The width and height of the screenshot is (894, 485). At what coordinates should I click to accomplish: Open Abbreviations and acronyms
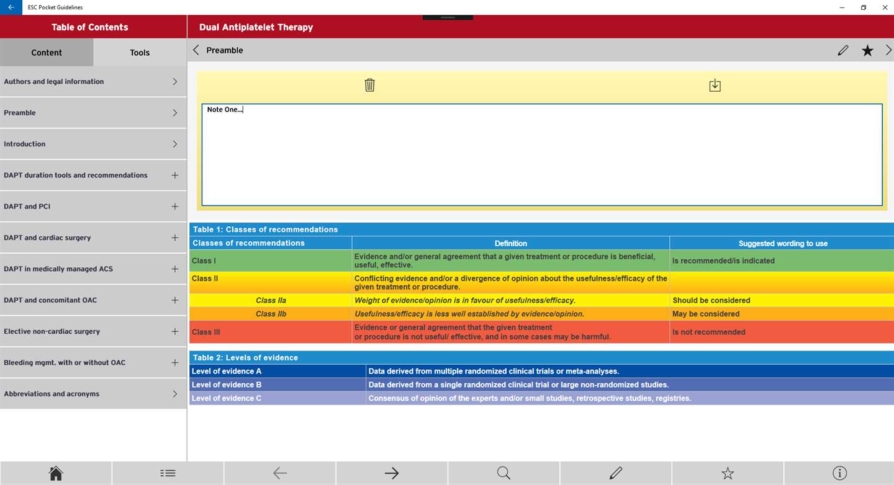point(93,394)
